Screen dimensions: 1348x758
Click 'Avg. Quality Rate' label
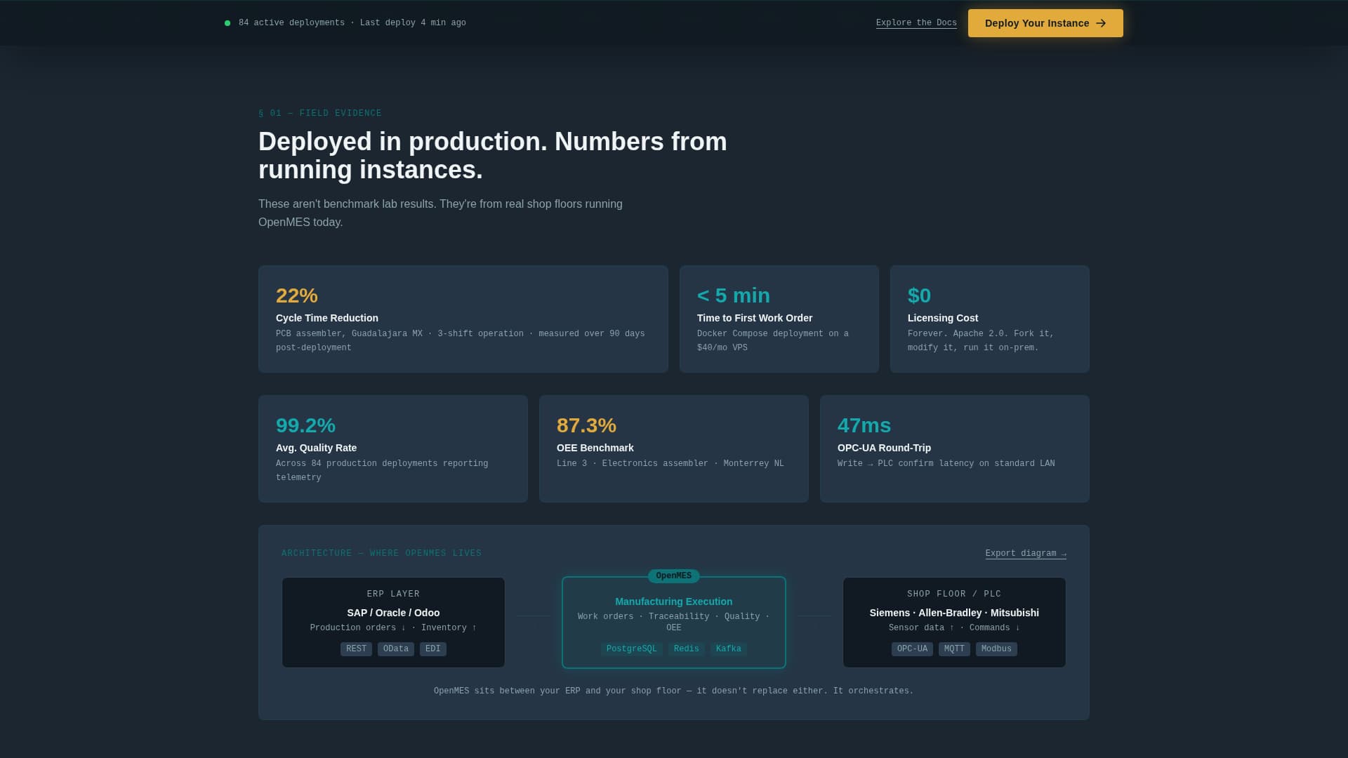[x=316, y=448]
